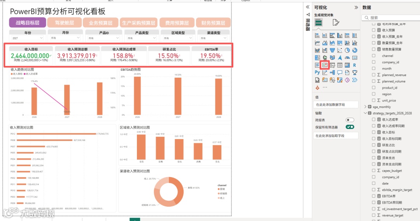
Task: Click the 搜索 field in data pane
Action: pos(391,17)
